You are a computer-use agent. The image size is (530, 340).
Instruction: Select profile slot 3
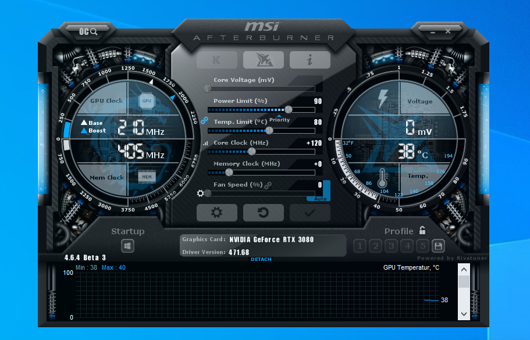click(x=392, y=246)
